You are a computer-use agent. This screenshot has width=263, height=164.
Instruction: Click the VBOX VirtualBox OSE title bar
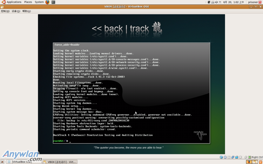pyautogui.click(x=127, y=7)
